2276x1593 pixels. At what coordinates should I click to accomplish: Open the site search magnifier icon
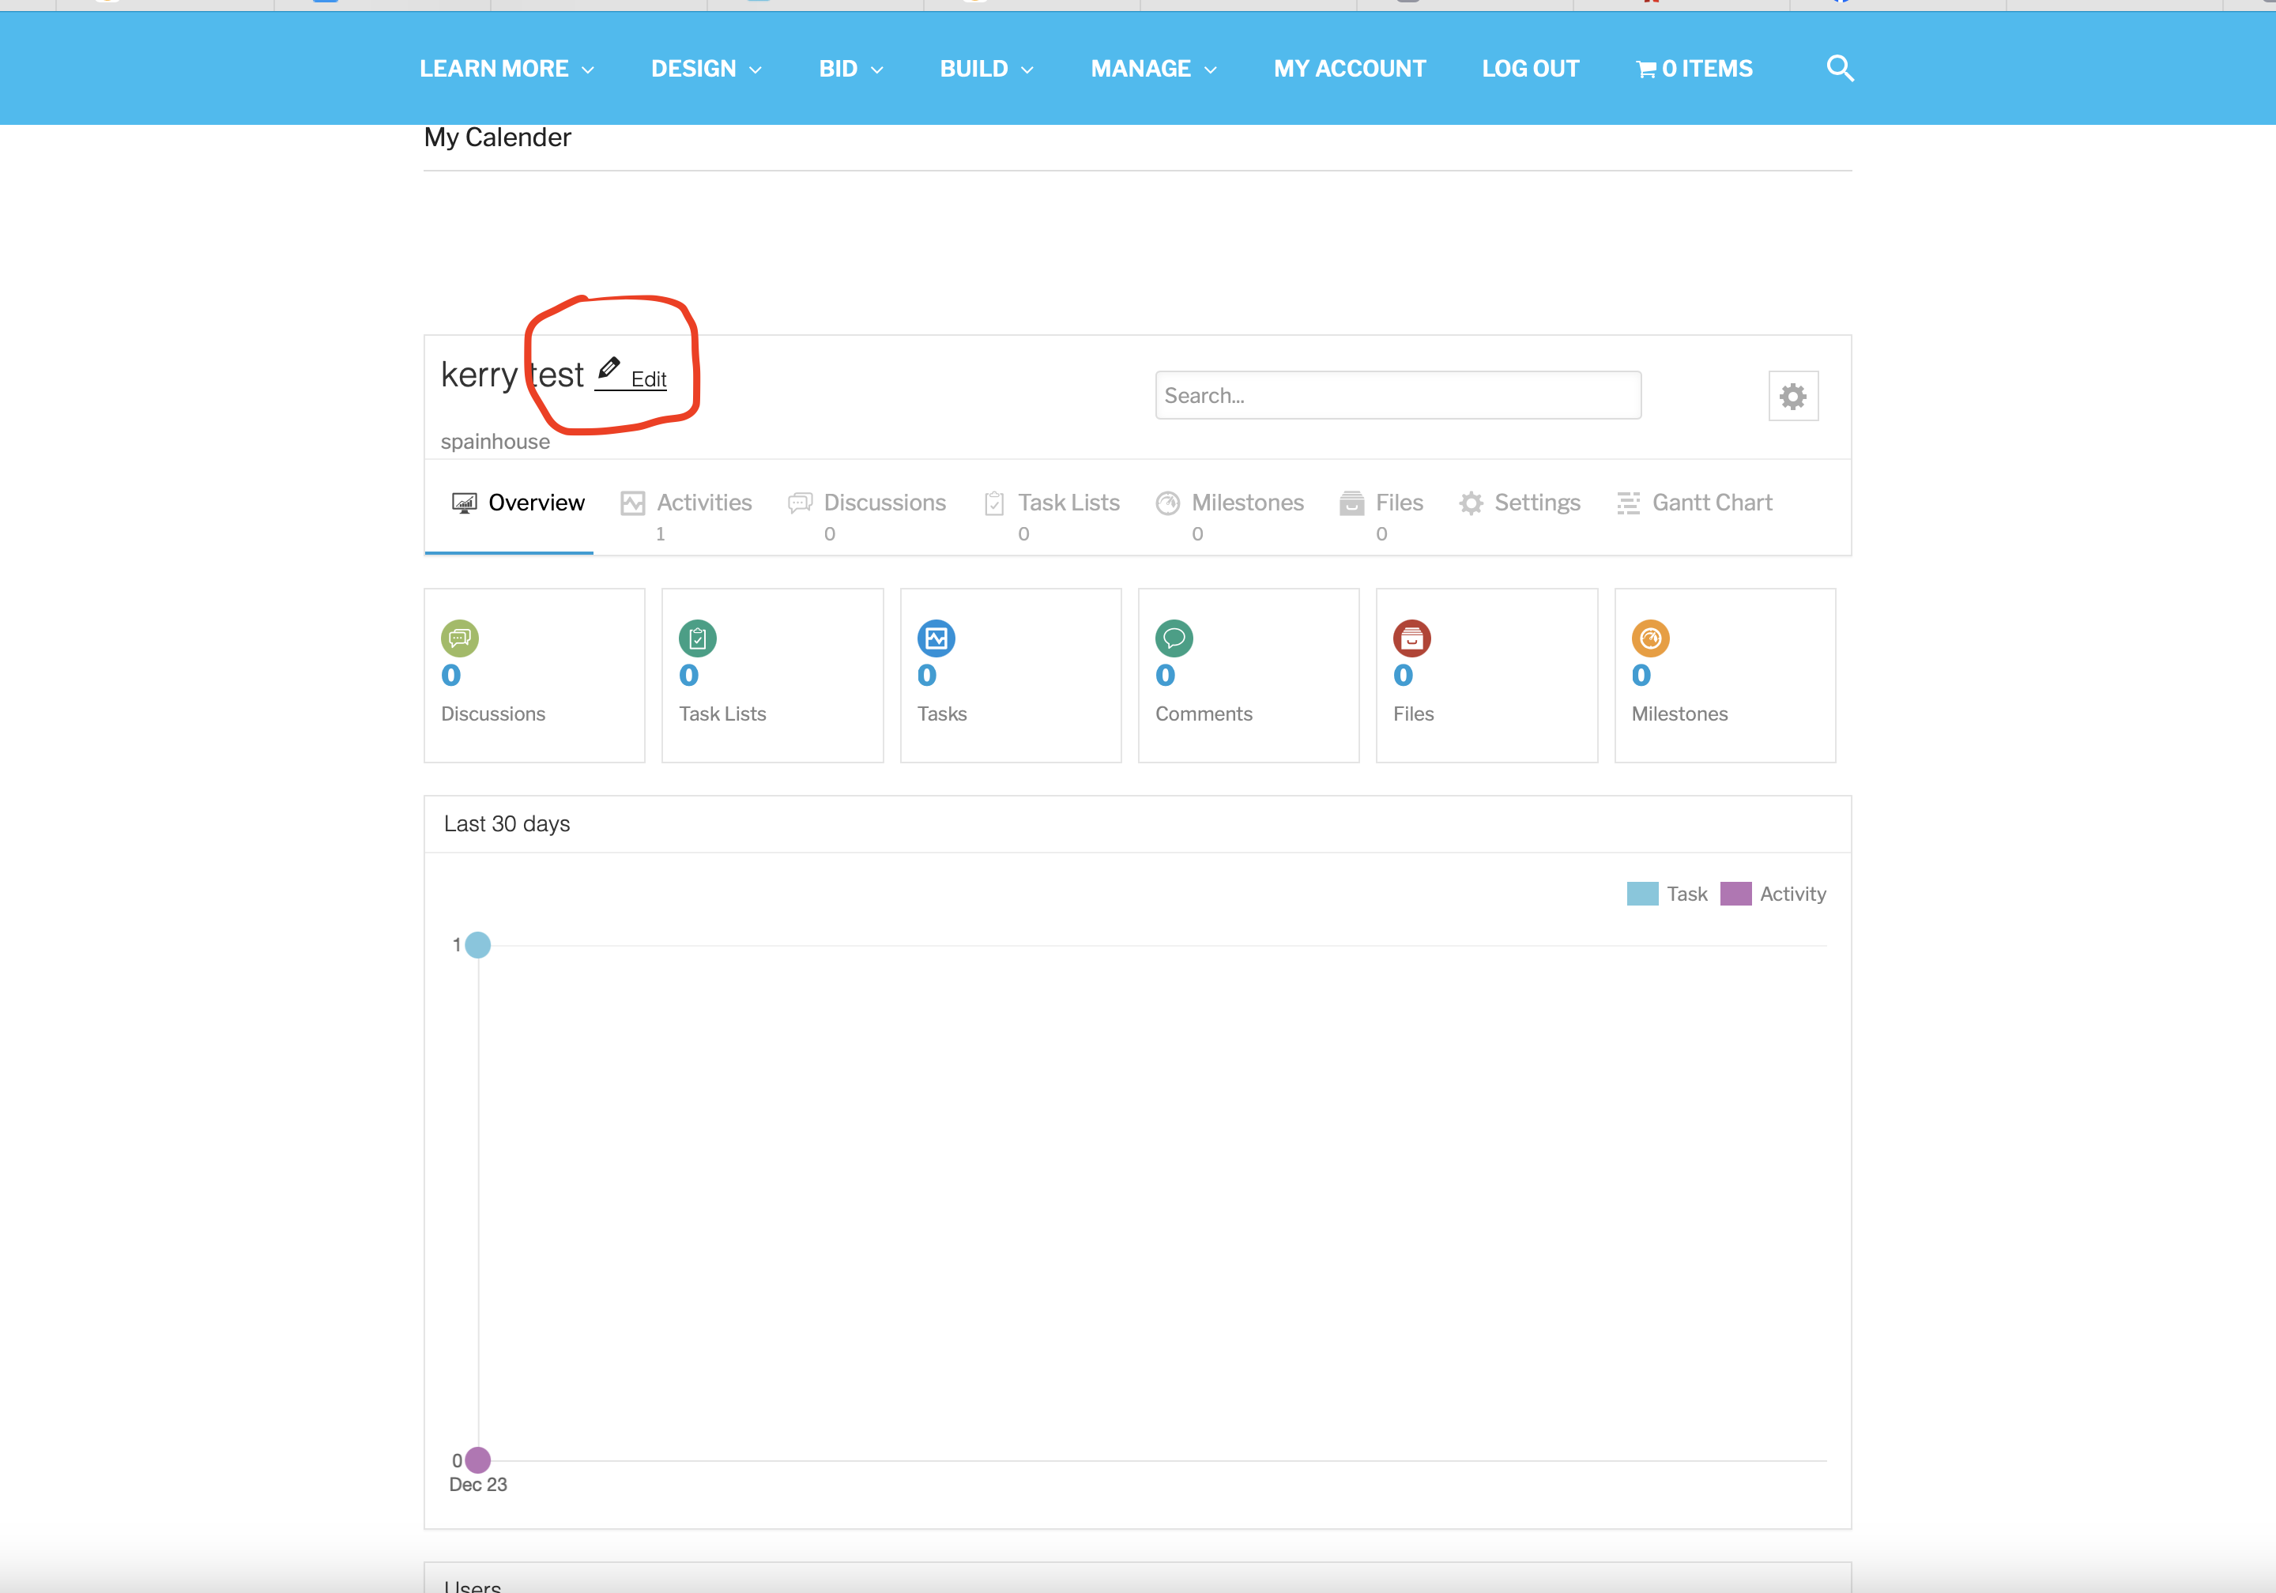tap(1840, 69)
